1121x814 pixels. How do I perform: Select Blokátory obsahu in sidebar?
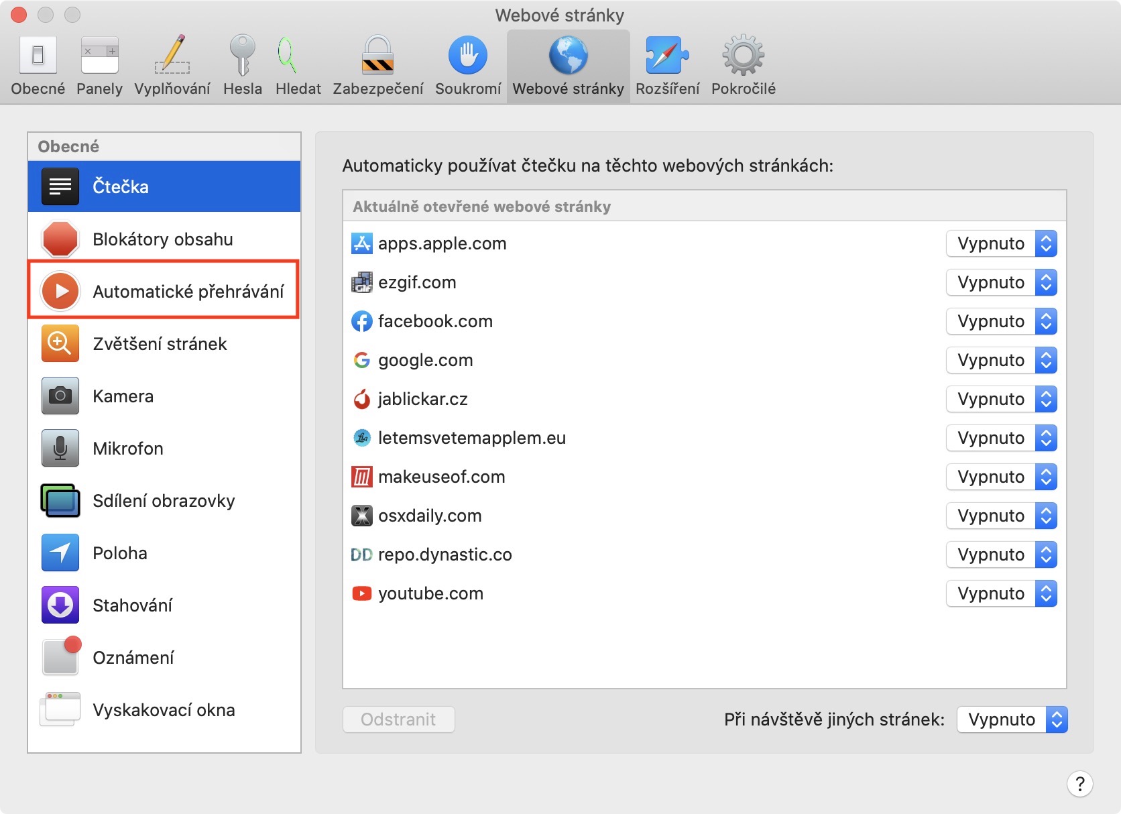(x=164, y=239)
